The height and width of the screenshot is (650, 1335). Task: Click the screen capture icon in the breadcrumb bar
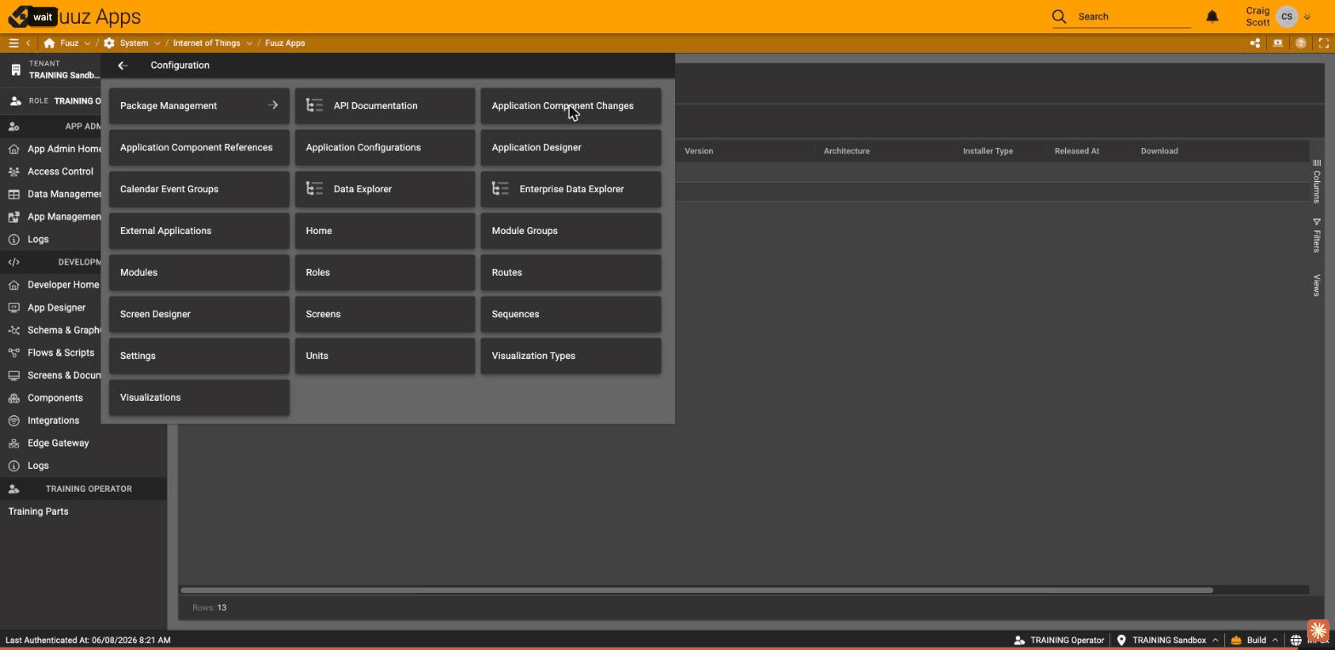[1278, 43]
